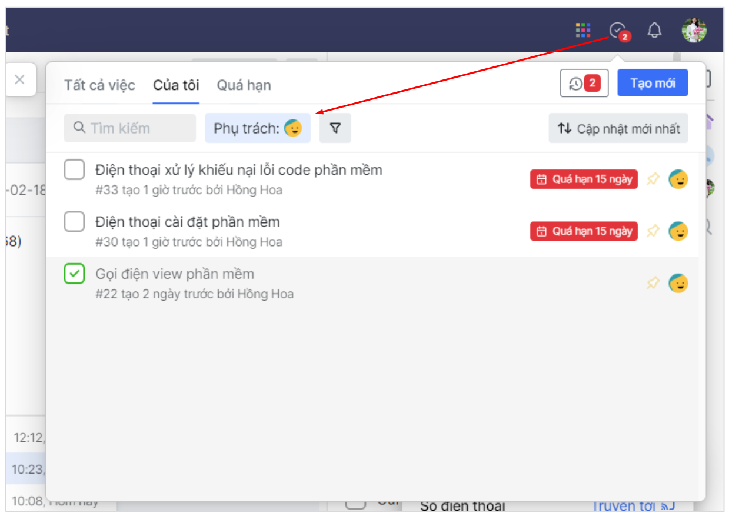Click the 'Tìm kiếm' search field
729x516 pixels.
(x=130, y=128)
